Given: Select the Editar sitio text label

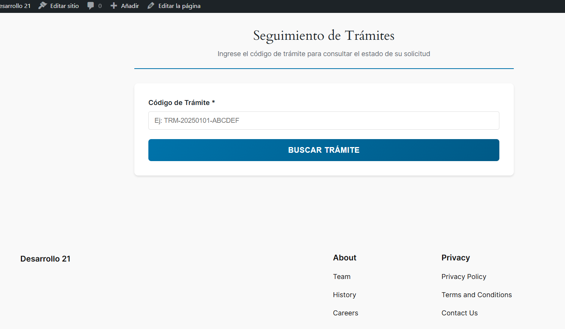Looking at the screenshot, I should [x=65, y=6].
